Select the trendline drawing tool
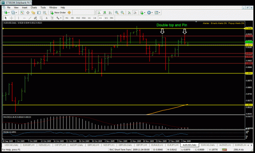255x153 pixels. click(30, 18)
